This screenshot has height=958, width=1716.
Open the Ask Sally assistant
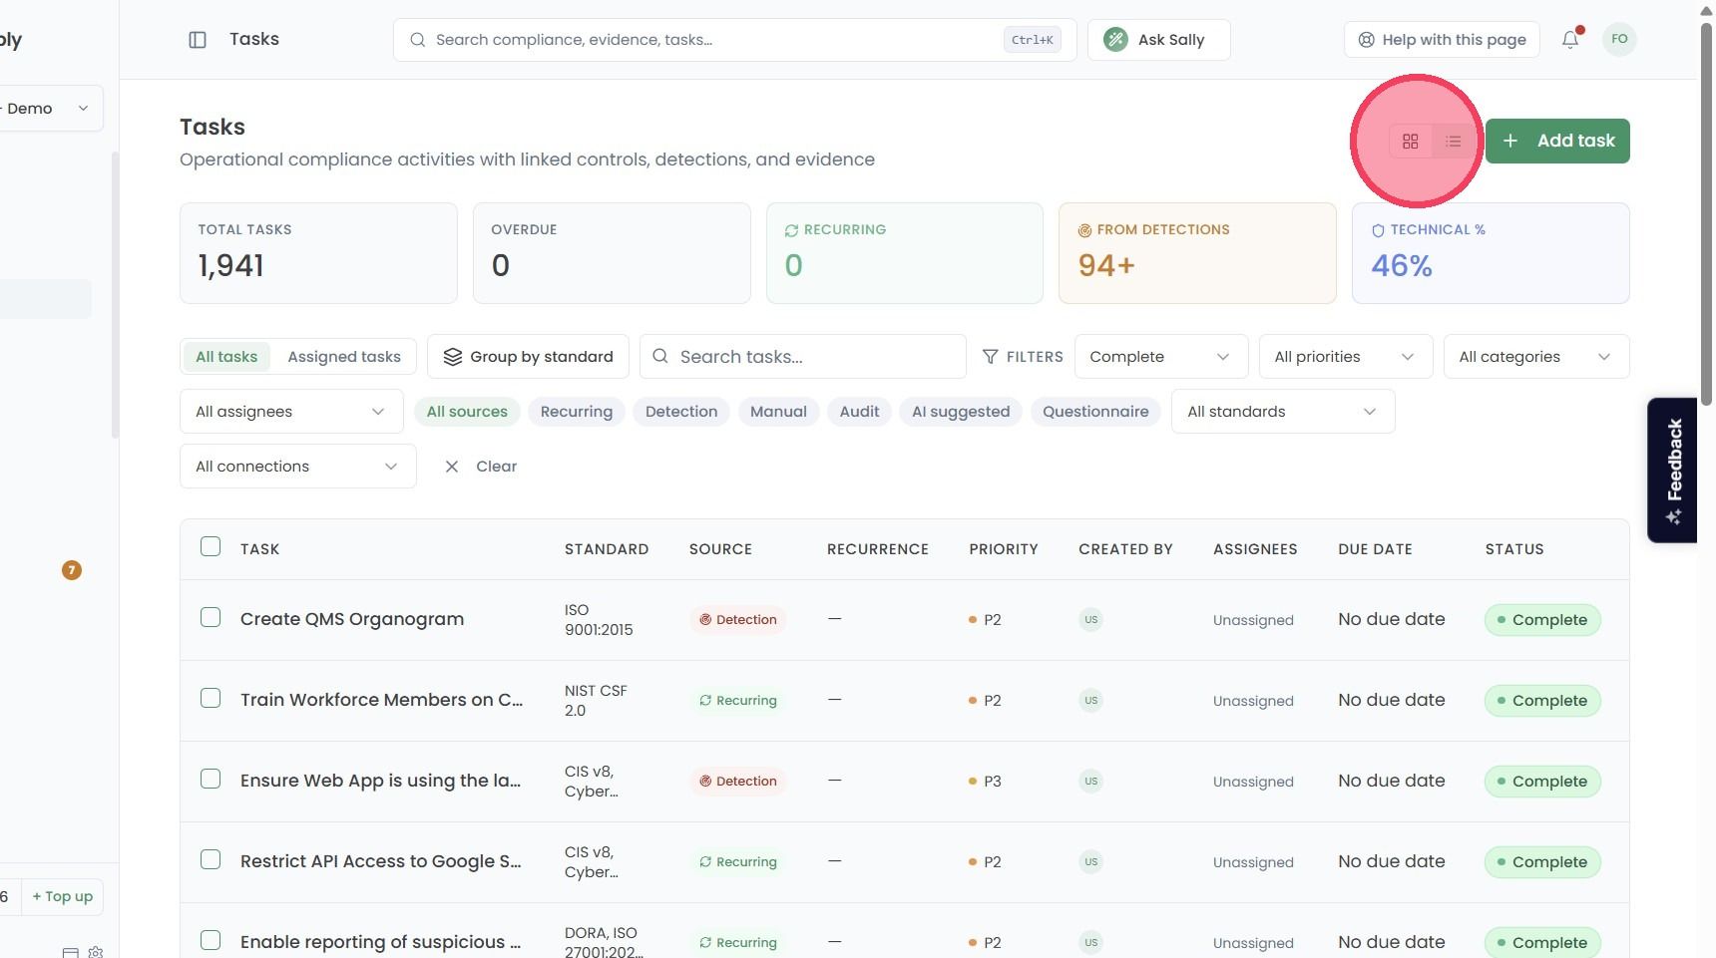click(x=1158, y=40)
